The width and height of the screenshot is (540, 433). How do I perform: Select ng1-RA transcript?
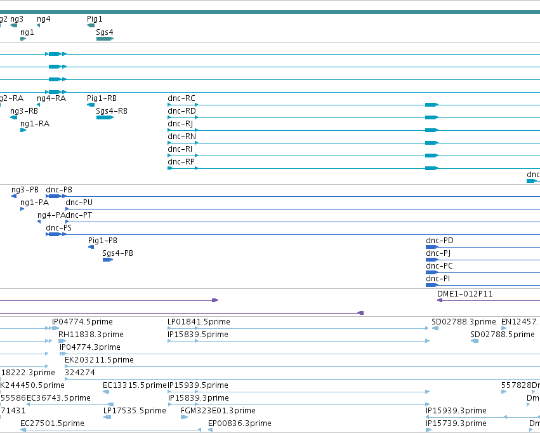pos(23,130)
